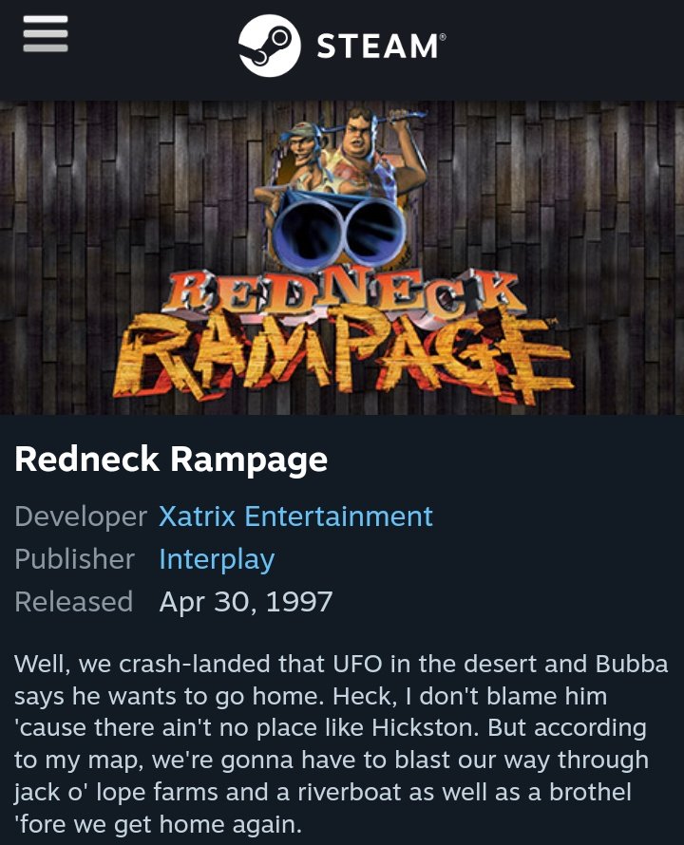
Task: Click the Steam circular logo icon
Action: point(269,46)
